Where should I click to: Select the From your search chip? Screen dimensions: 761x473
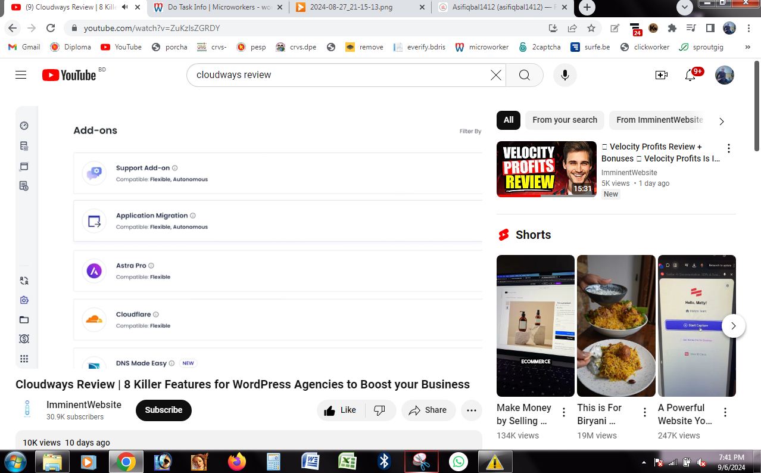click(x=564, y=120)
